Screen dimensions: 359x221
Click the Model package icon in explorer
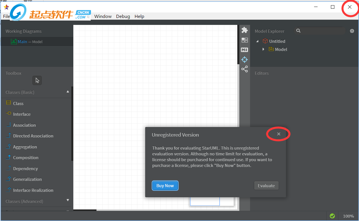tap(271, 49)
